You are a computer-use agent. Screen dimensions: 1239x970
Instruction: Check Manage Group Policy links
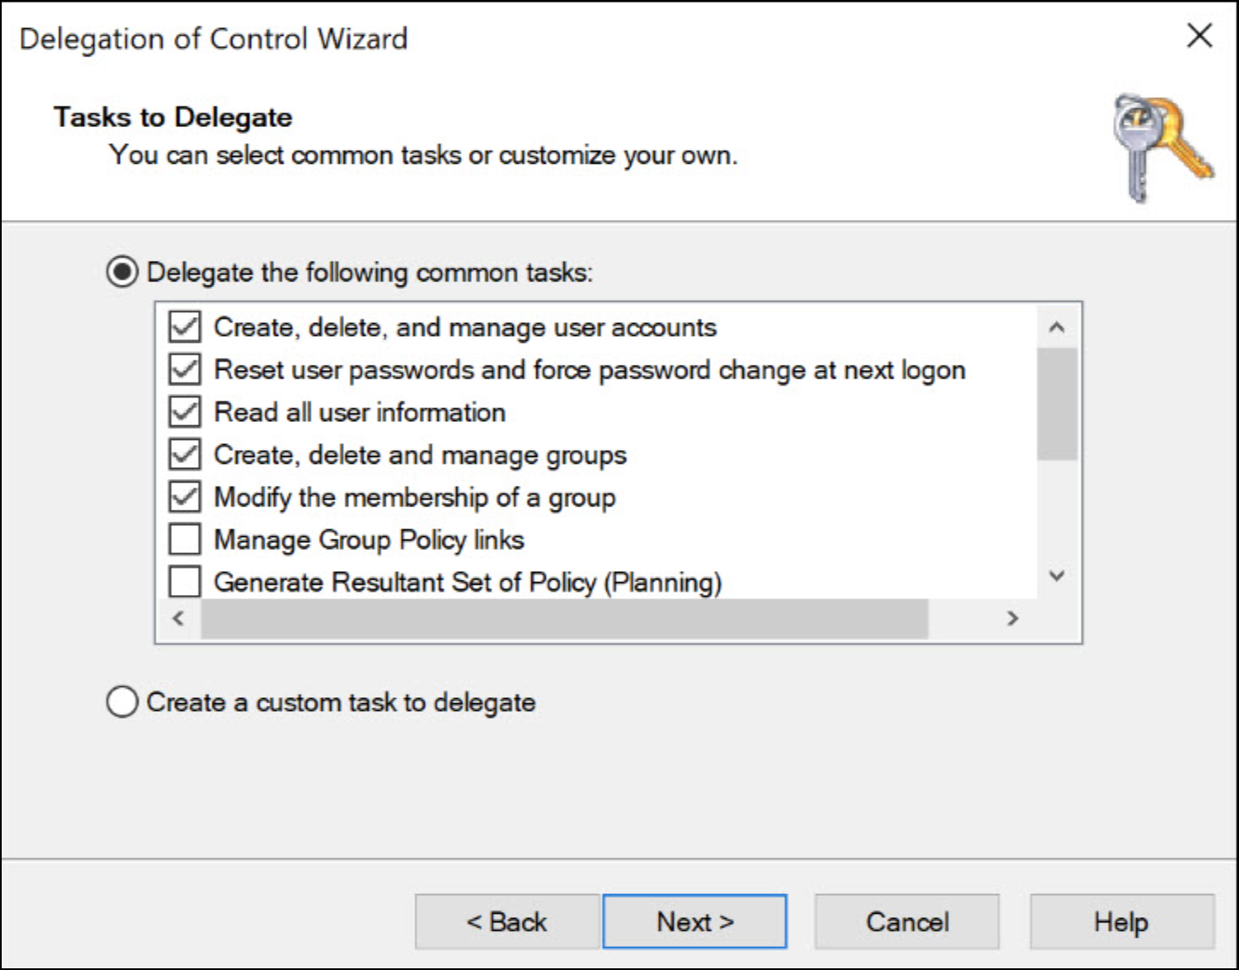point(185,540)
